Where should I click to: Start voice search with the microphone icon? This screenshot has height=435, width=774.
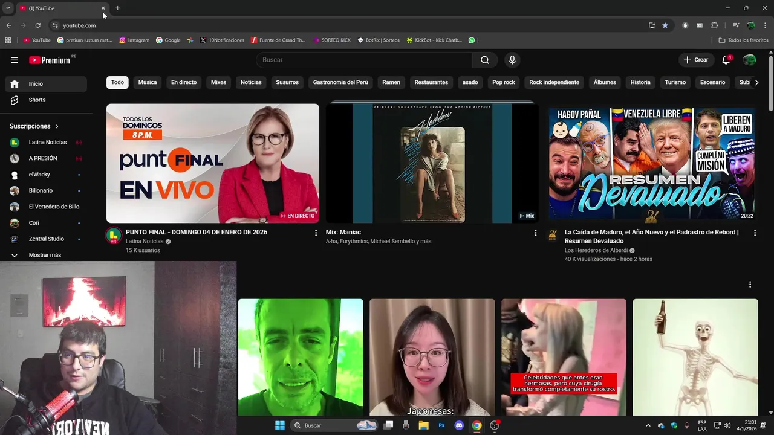coord(512,60)
